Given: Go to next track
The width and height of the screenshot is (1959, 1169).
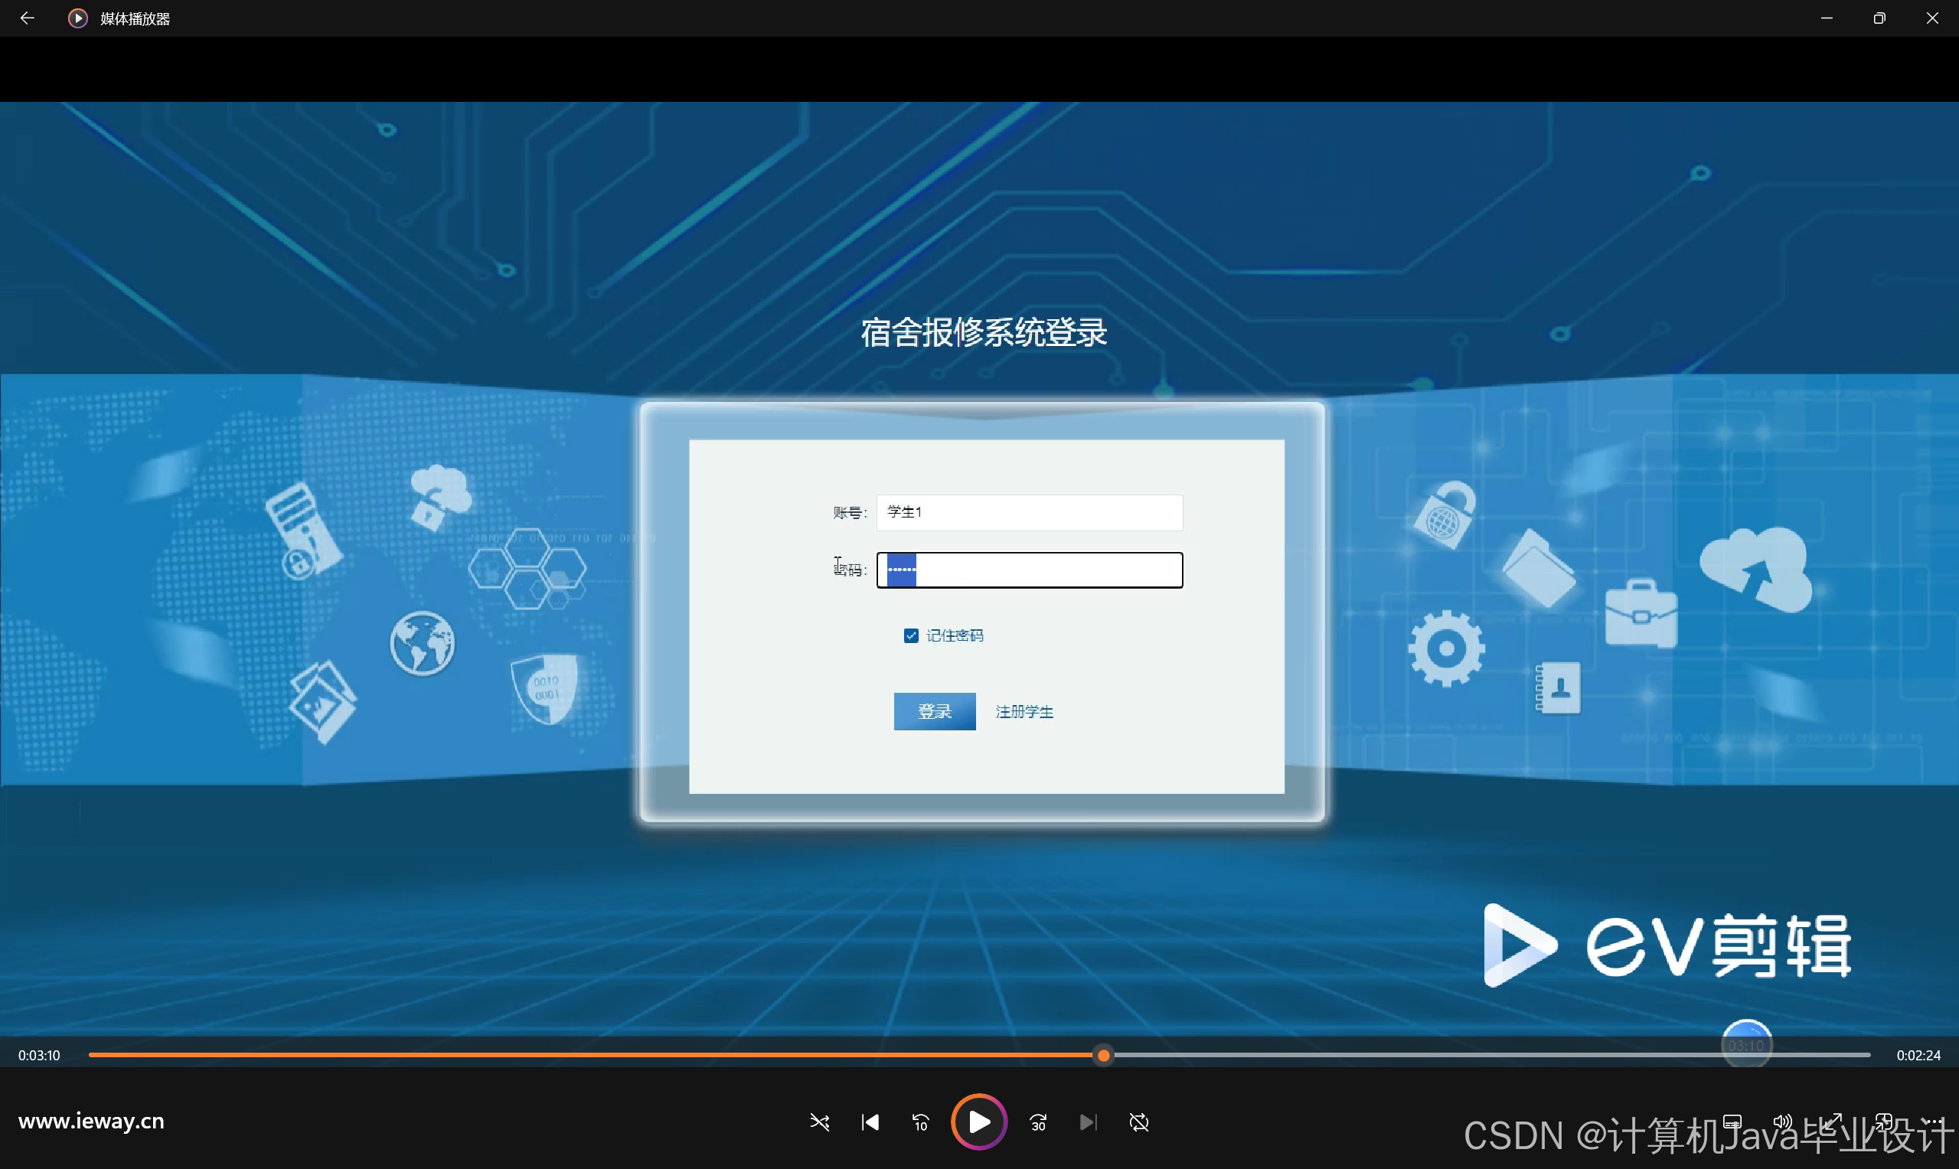Looking at the screenshot, I should (1088, 1122).
